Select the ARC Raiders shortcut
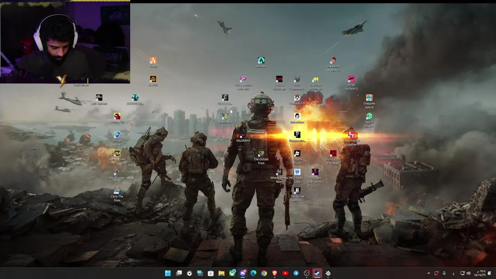496x279 pixels. pyautogui.click(x=99, y=100)
